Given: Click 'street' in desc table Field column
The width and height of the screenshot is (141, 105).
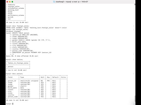Looking at the screenshot, I should [11, 90].
